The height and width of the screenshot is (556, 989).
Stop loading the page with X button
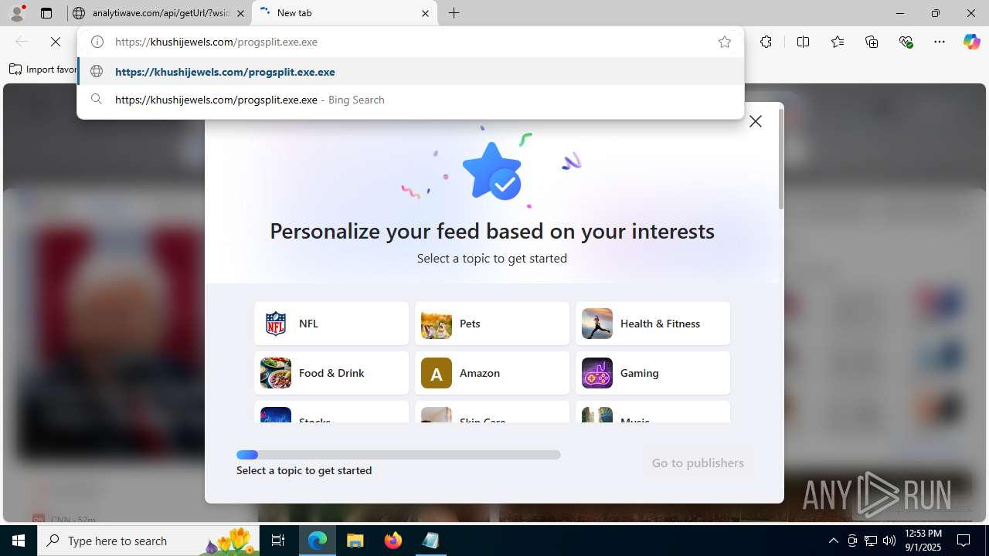pos(56,42)
